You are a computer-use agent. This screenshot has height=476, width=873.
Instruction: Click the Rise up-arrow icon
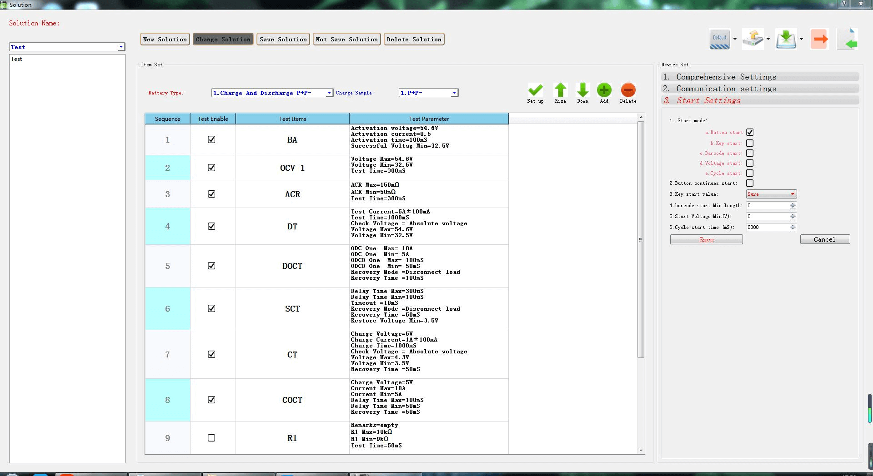click(560, 90)
